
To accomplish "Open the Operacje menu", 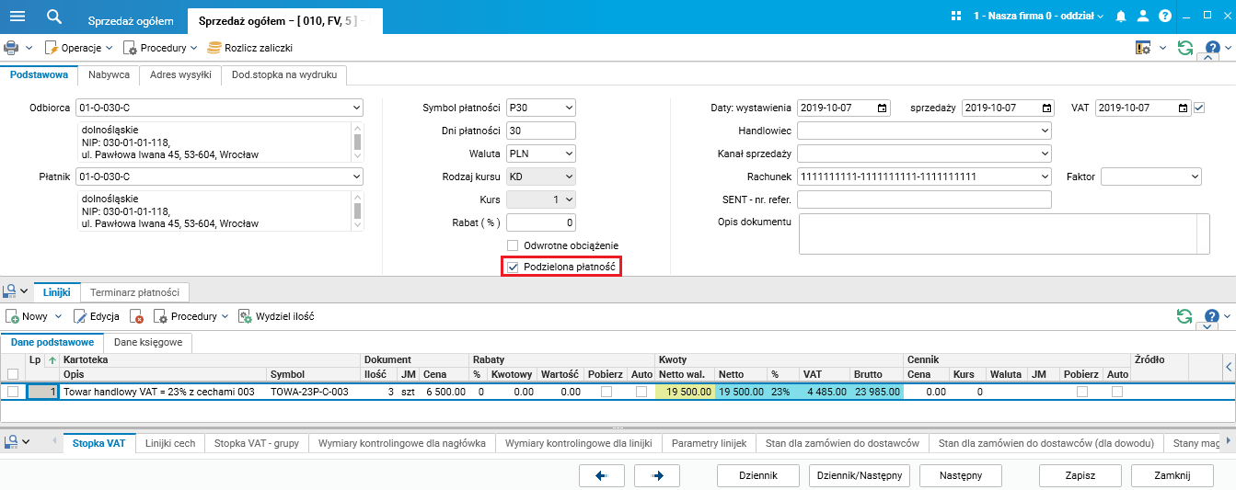I will (79, 47).
